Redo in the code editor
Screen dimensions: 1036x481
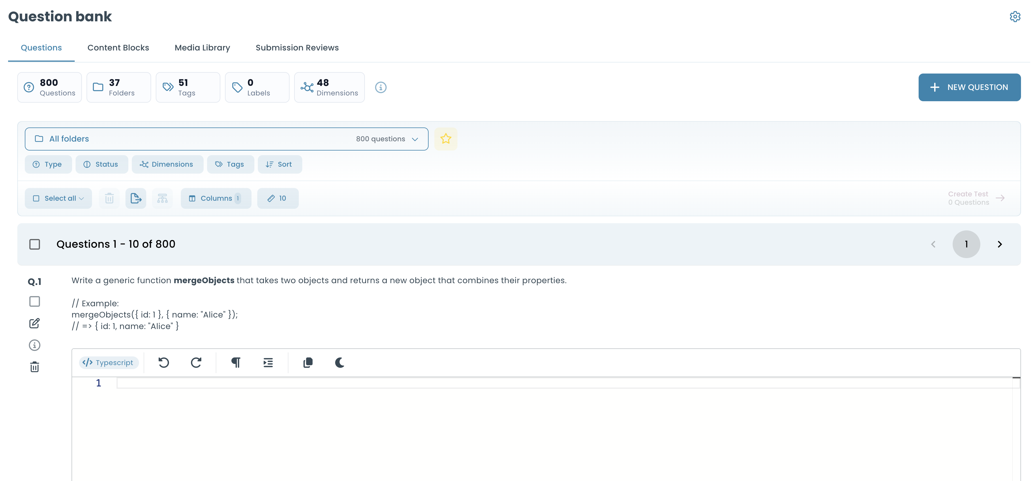[196, 363]
